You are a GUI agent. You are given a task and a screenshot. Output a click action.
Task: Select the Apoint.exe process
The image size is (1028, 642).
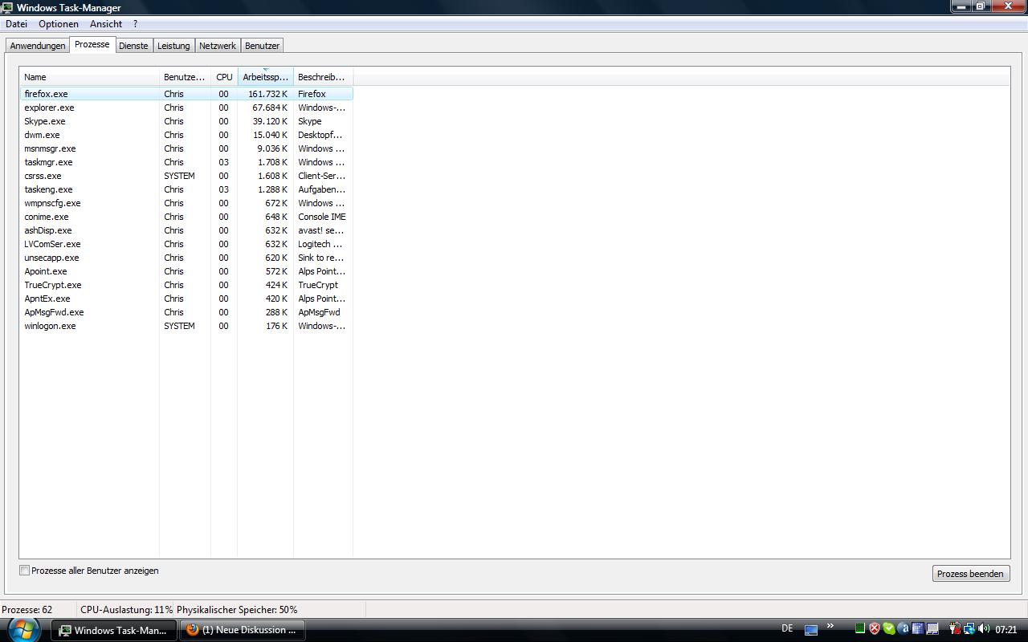[x=186, y=271]
